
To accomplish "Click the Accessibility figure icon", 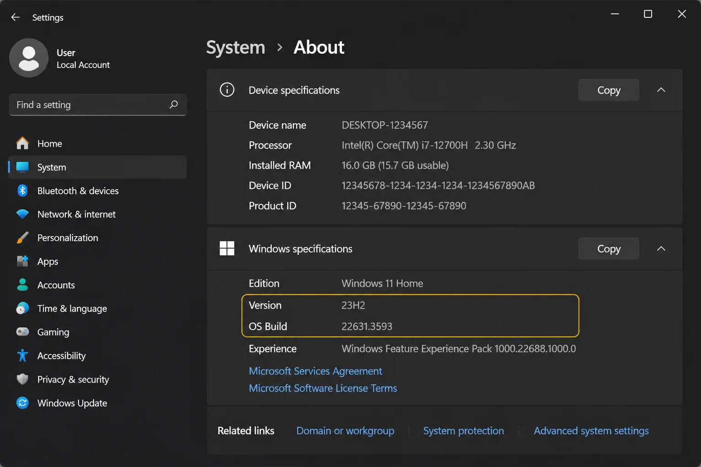I will (x=22, y=355).
